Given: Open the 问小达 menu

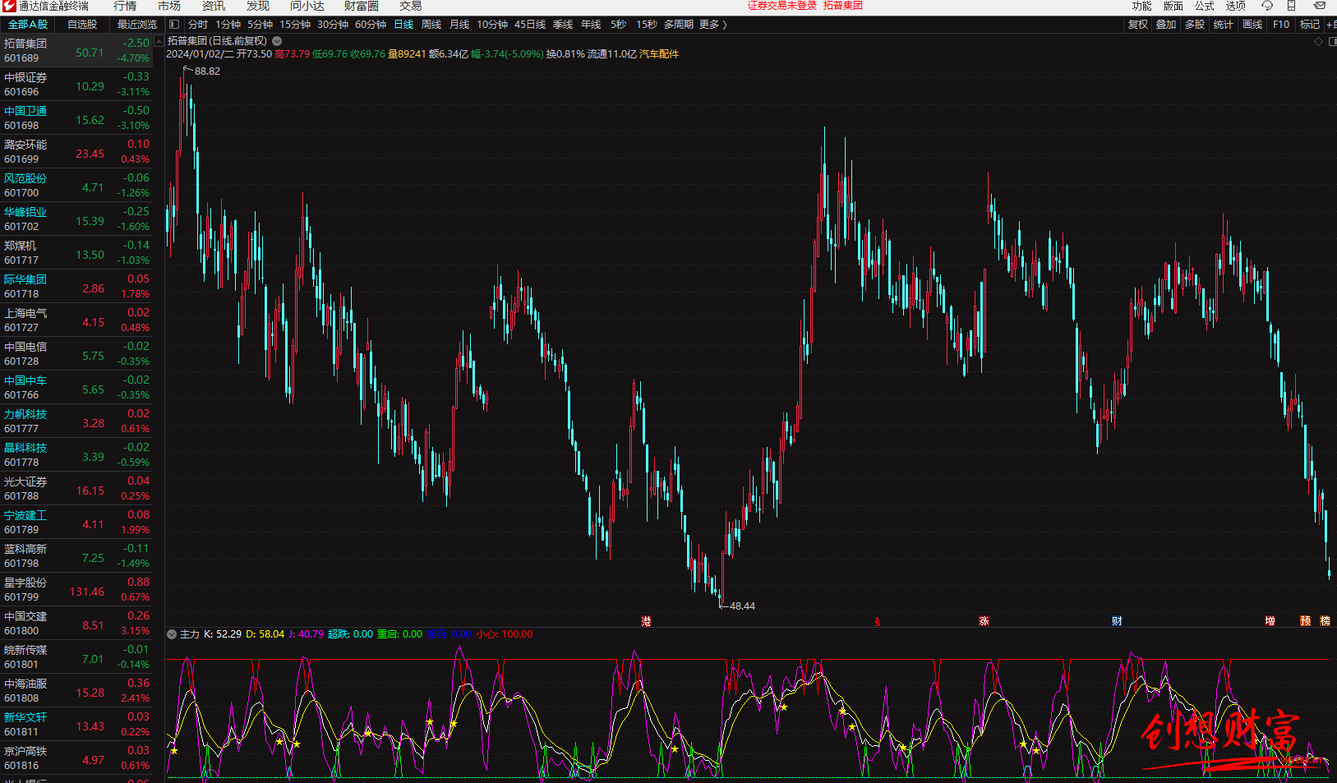Looking at the screenshot, I should pos(307,6).
